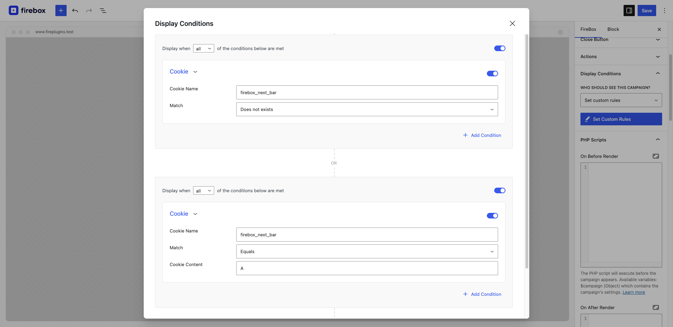Open the first 'all' conditions dropdown
Screen dimensions: 673x327
[203, 49]
